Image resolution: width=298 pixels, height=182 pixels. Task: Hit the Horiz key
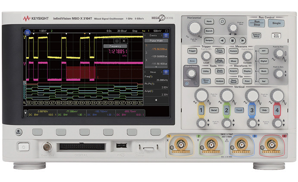coord(209,22)
